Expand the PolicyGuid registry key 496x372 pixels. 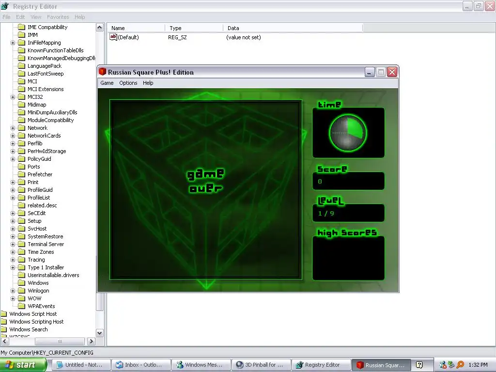pyautogui.click(x=13, y=159)
